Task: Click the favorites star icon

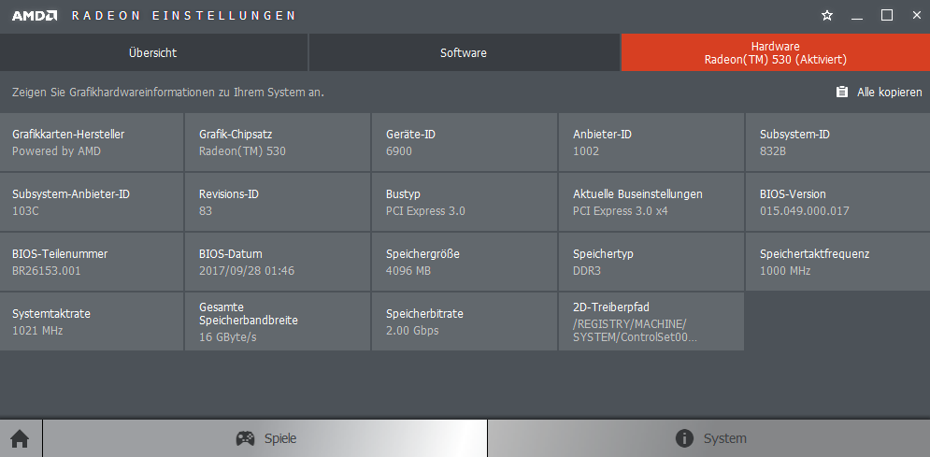Action: 827,16
